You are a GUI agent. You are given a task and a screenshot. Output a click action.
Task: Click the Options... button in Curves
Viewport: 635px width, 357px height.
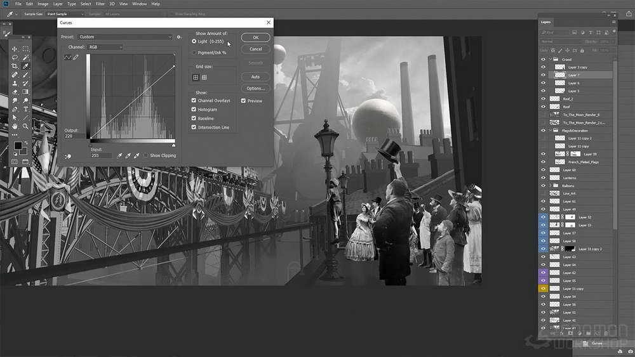click(x=255, y=88)
